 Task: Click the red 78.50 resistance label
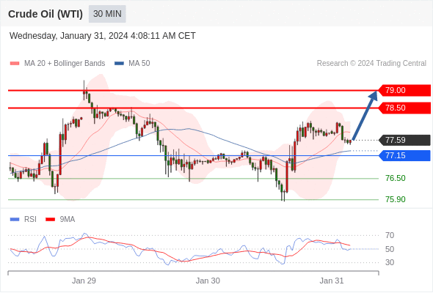tap(404, 108)
